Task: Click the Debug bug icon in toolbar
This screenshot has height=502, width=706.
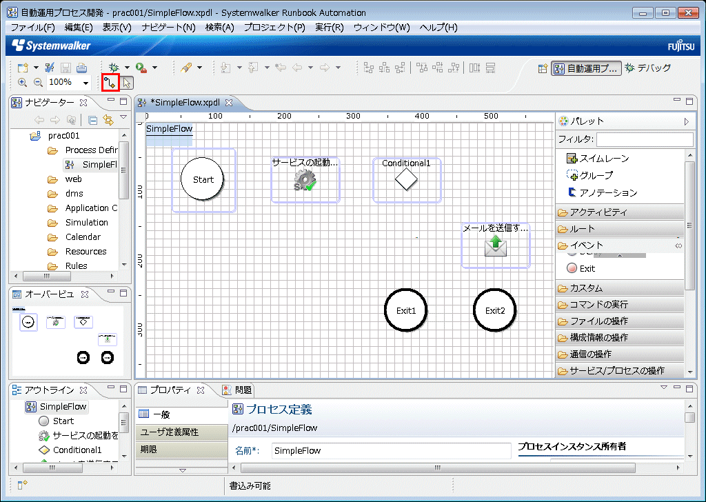Action: (114, 68)
